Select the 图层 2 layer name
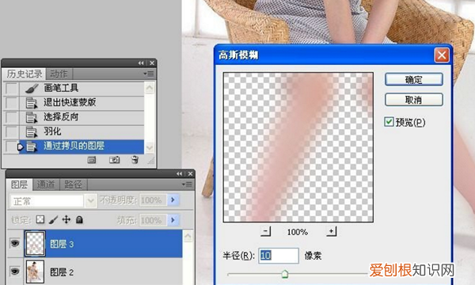The height and width of the screenshot is (285, 475). [x=62, y=272]
